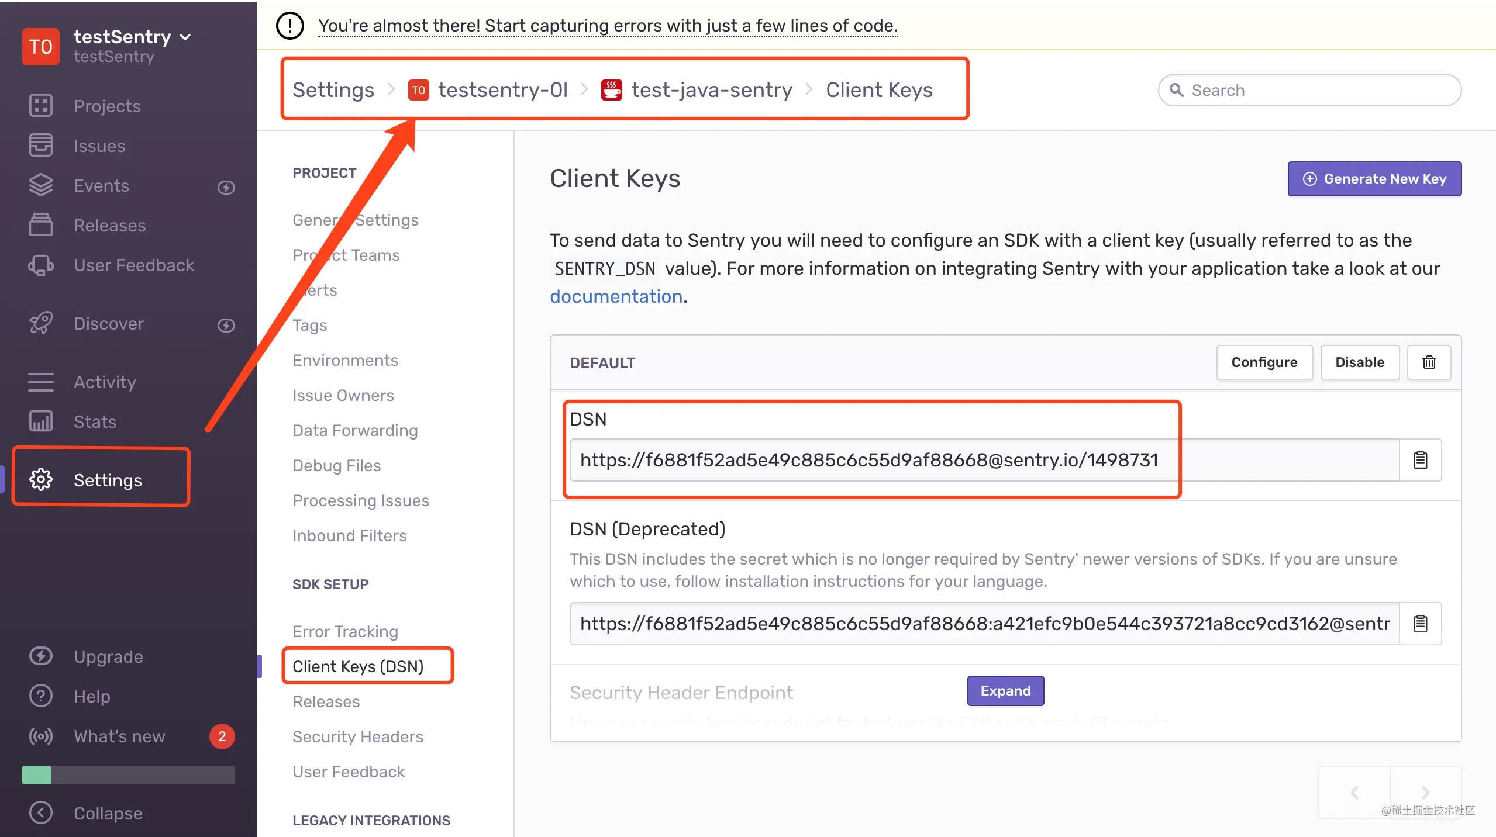Click the almost there capture errors banner link

[x=608, y=25]
